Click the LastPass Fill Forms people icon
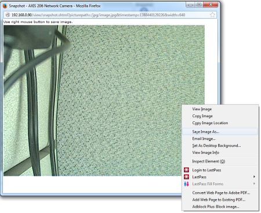The width and height of the screenshot is (261, 213). click(186, 184)
